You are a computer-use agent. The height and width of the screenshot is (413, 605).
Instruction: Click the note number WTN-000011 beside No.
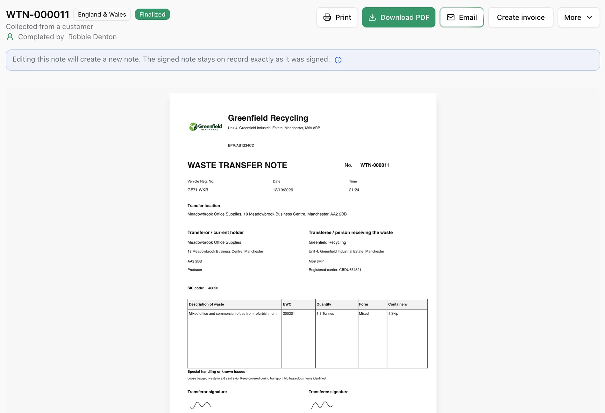(375, 165)
